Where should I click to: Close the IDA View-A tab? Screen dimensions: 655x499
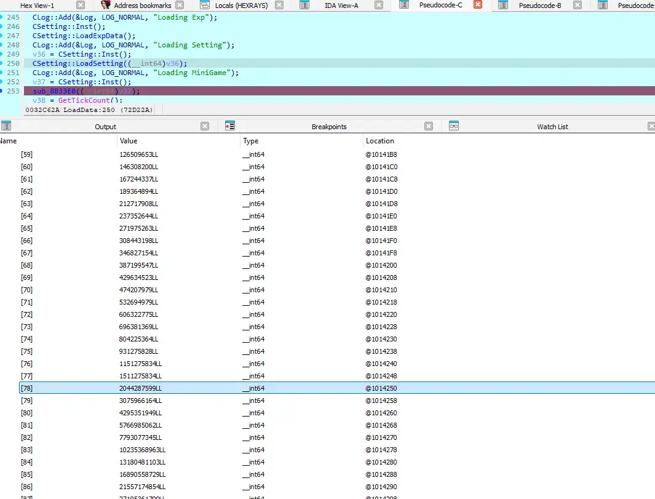pos(379,5)
